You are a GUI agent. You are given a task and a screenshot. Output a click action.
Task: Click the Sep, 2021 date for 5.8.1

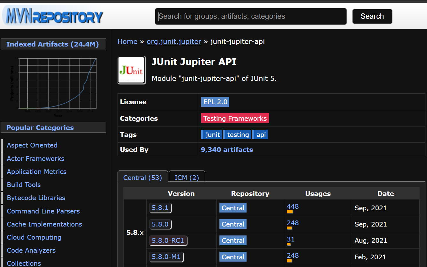[x=371, y=208]
